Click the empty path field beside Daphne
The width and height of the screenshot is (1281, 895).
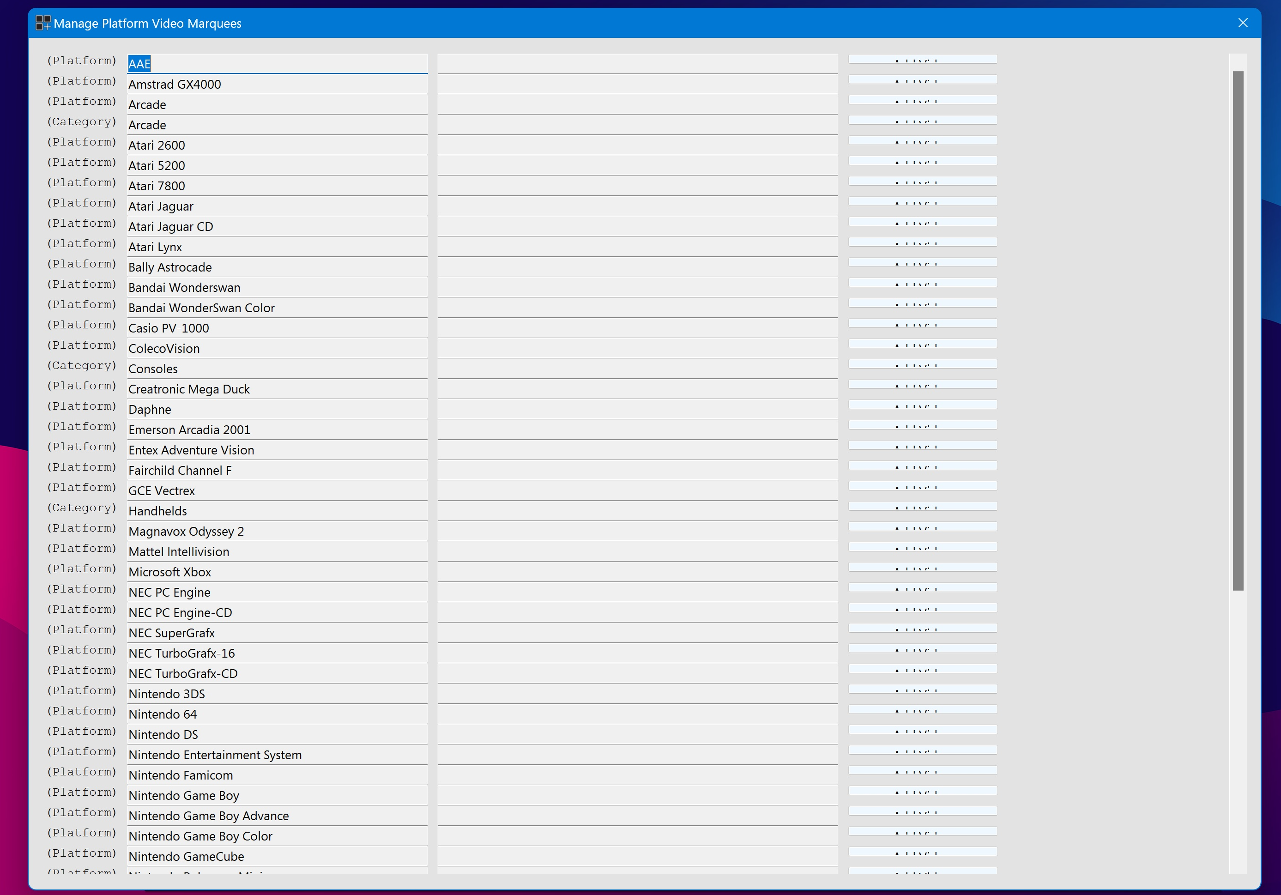[x=638, y=410]
